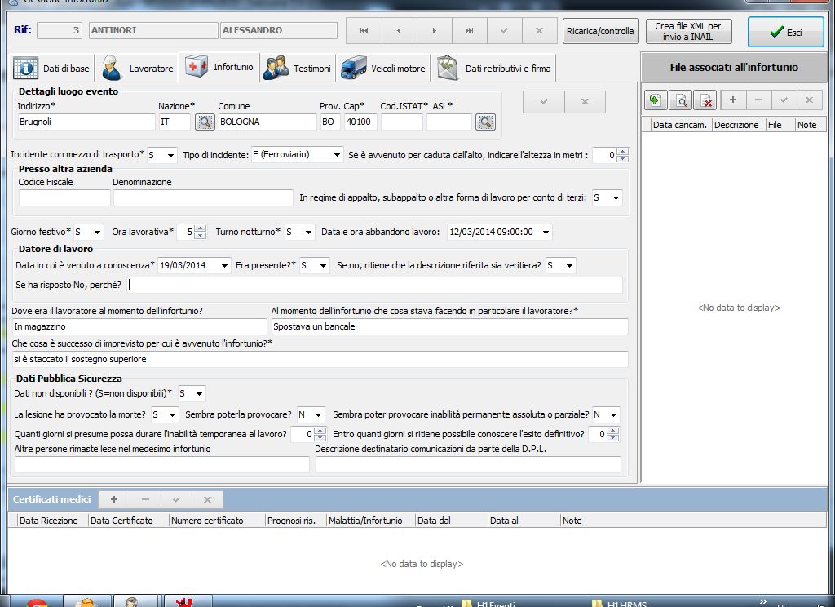Open the Nazione lookup magnifier
Viewport: 835px width, 607px height.
pyautogui.click(x=205, y=122)
